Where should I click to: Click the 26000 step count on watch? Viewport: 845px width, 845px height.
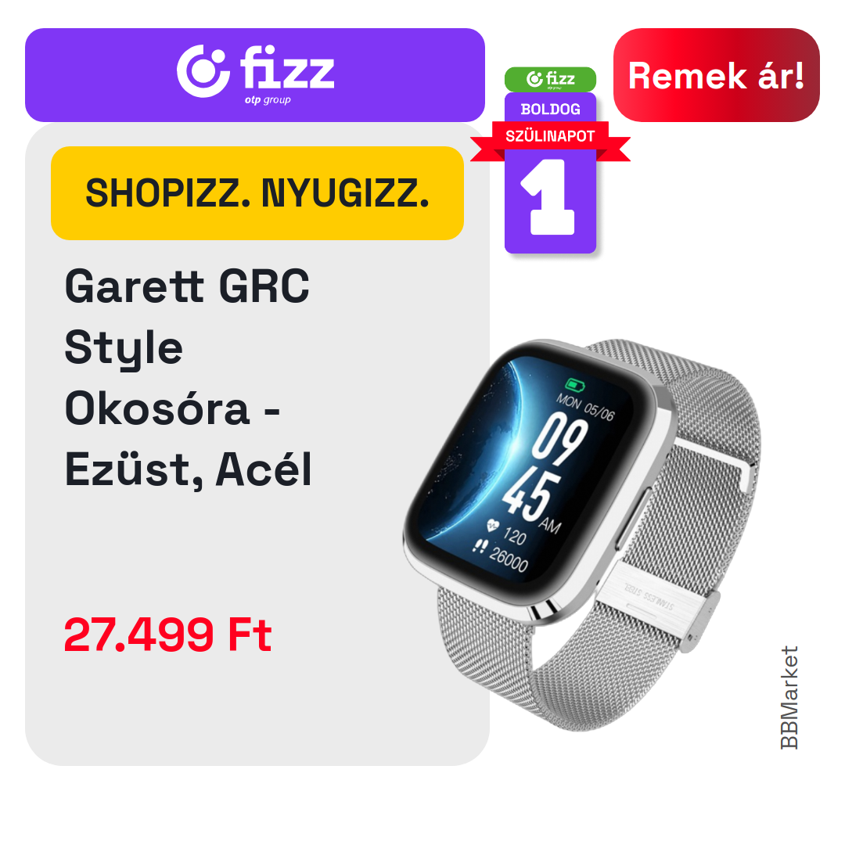point(509,559)
